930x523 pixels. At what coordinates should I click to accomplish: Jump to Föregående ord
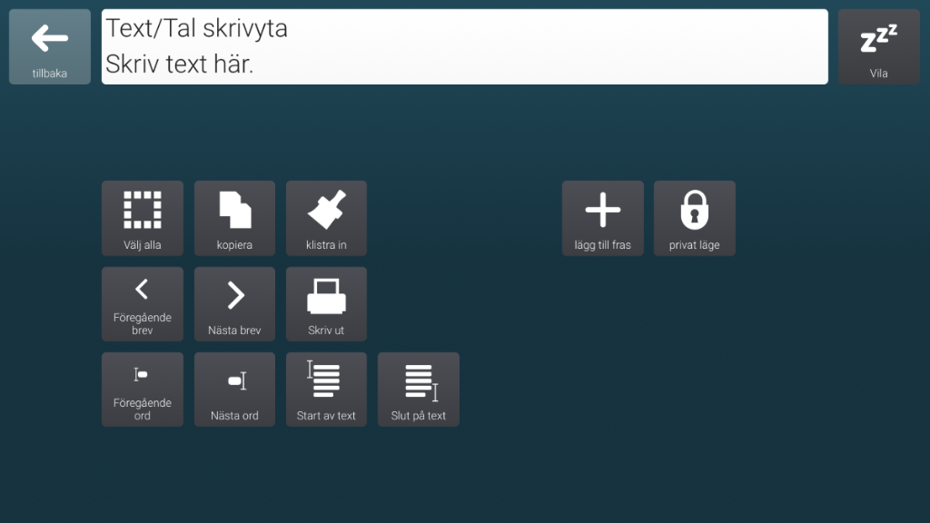coord(143,390)
